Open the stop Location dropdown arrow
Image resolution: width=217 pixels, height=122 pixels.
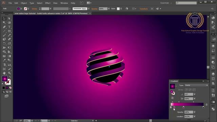click(x=194, y=117)
